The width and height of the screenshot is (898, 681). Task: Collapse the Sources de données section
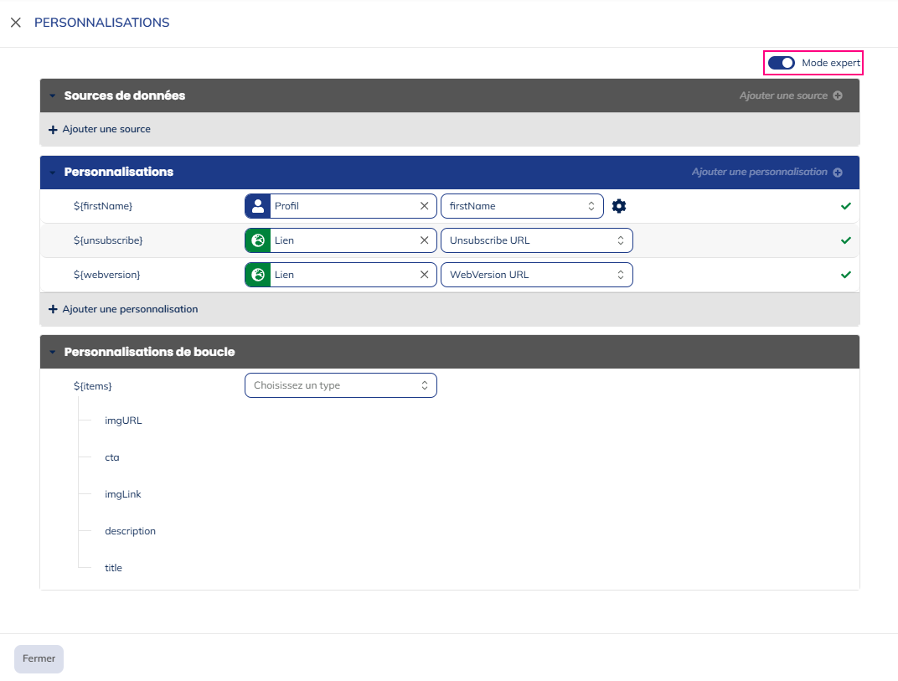point(52,96)
